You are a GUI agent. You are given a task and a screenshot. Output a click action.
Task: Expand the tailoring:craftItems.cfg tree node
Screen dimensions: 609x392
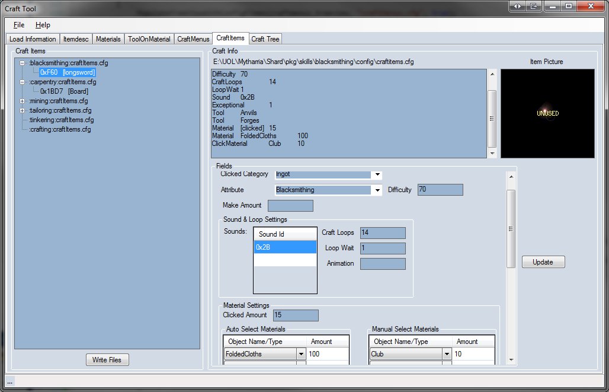tap(23, 110)
